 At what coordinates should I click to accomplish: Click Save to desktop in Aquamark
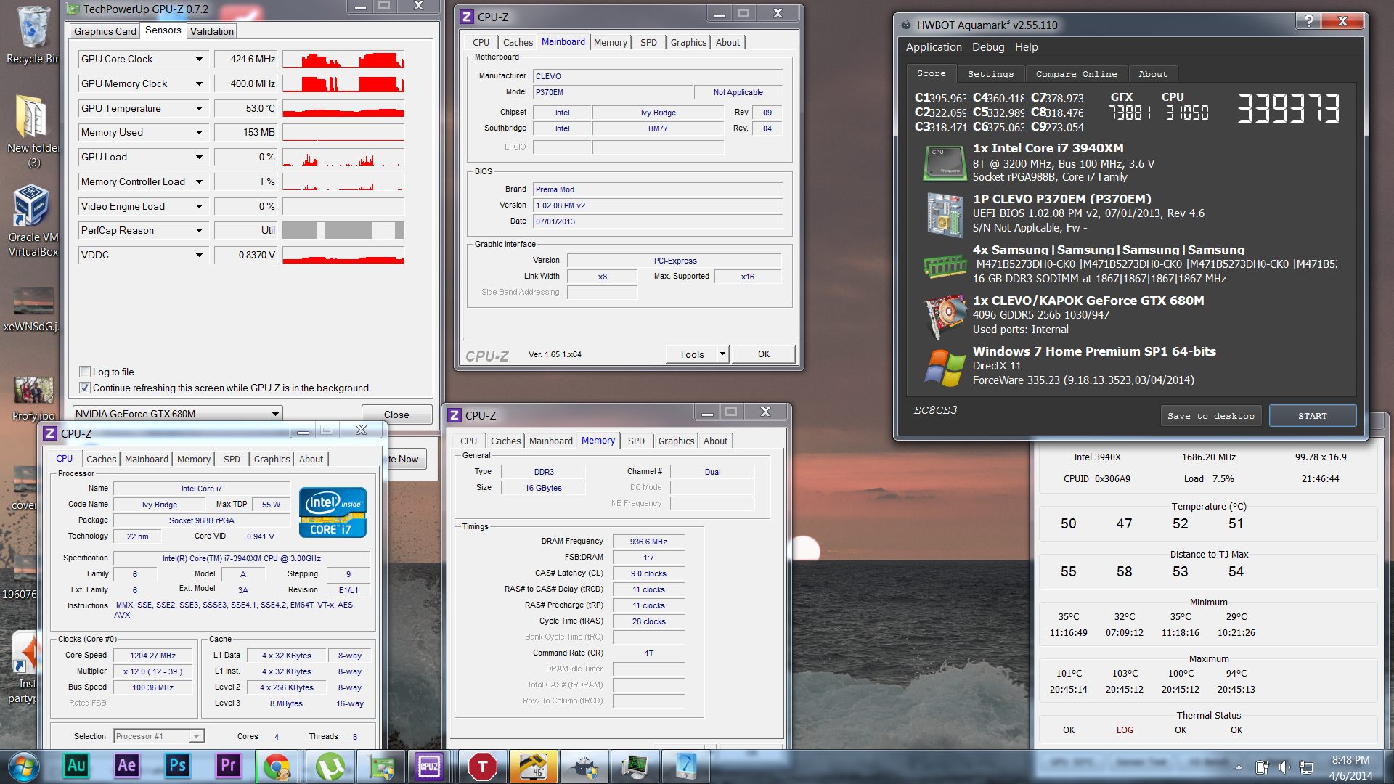tap(1210, 416)
